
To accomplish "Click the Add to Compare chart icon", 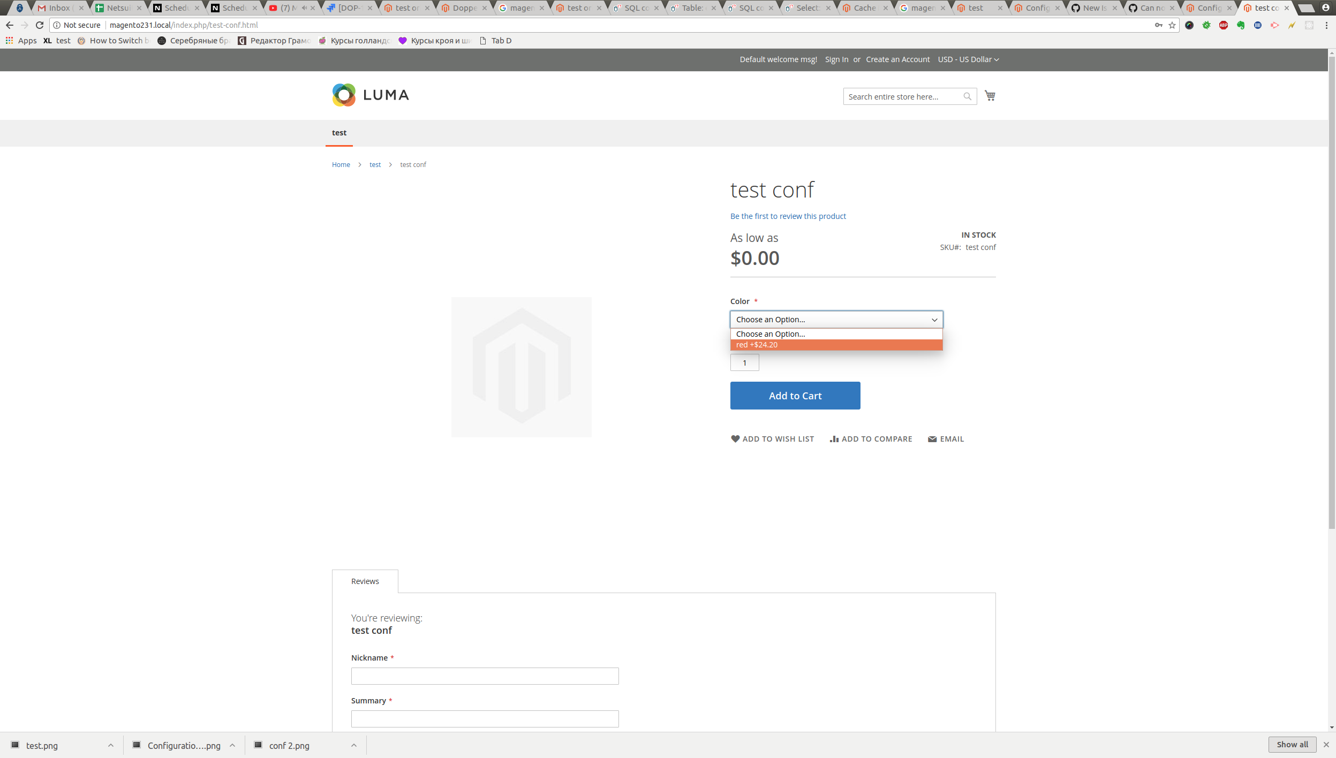I will 834,438.
